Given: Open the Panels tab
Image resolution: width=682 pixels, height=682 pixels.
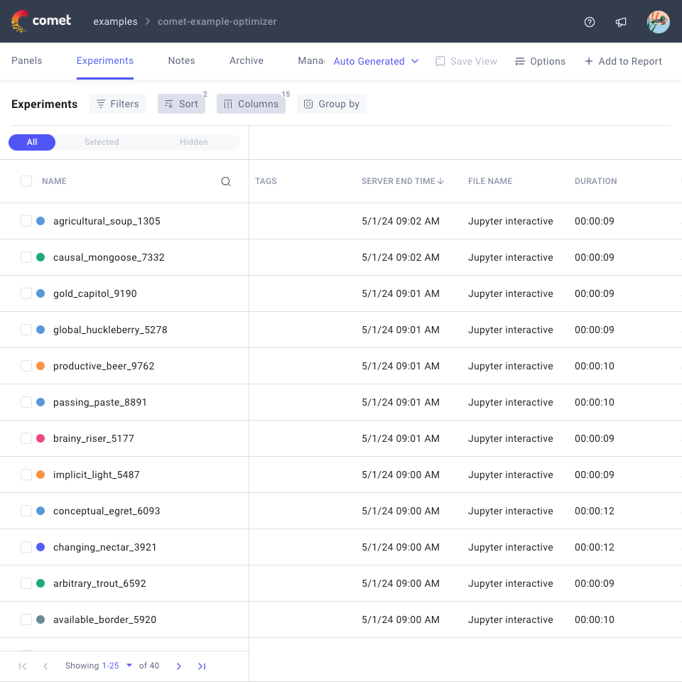Looking at the screenshot, I should (x=26, y=60).
